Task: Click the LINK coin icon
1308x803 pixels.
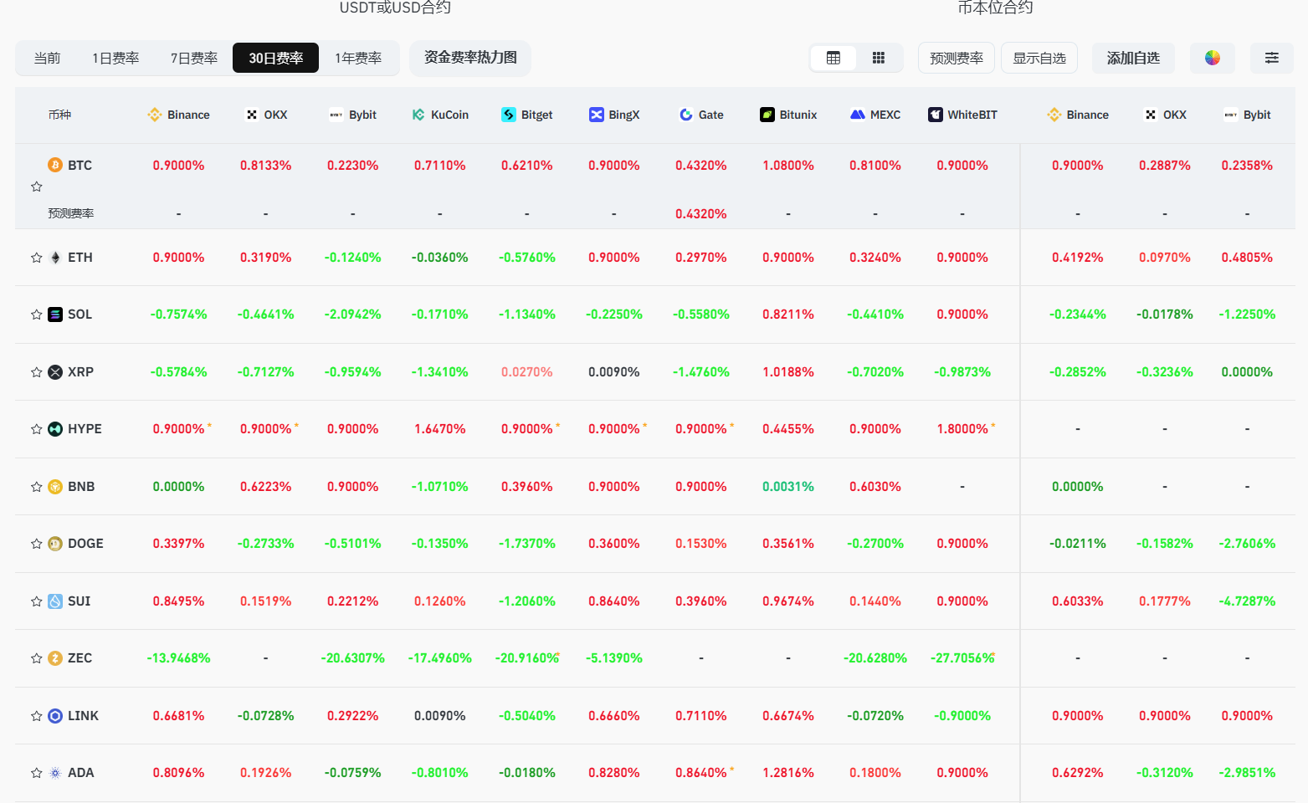Action: [55, 716]
